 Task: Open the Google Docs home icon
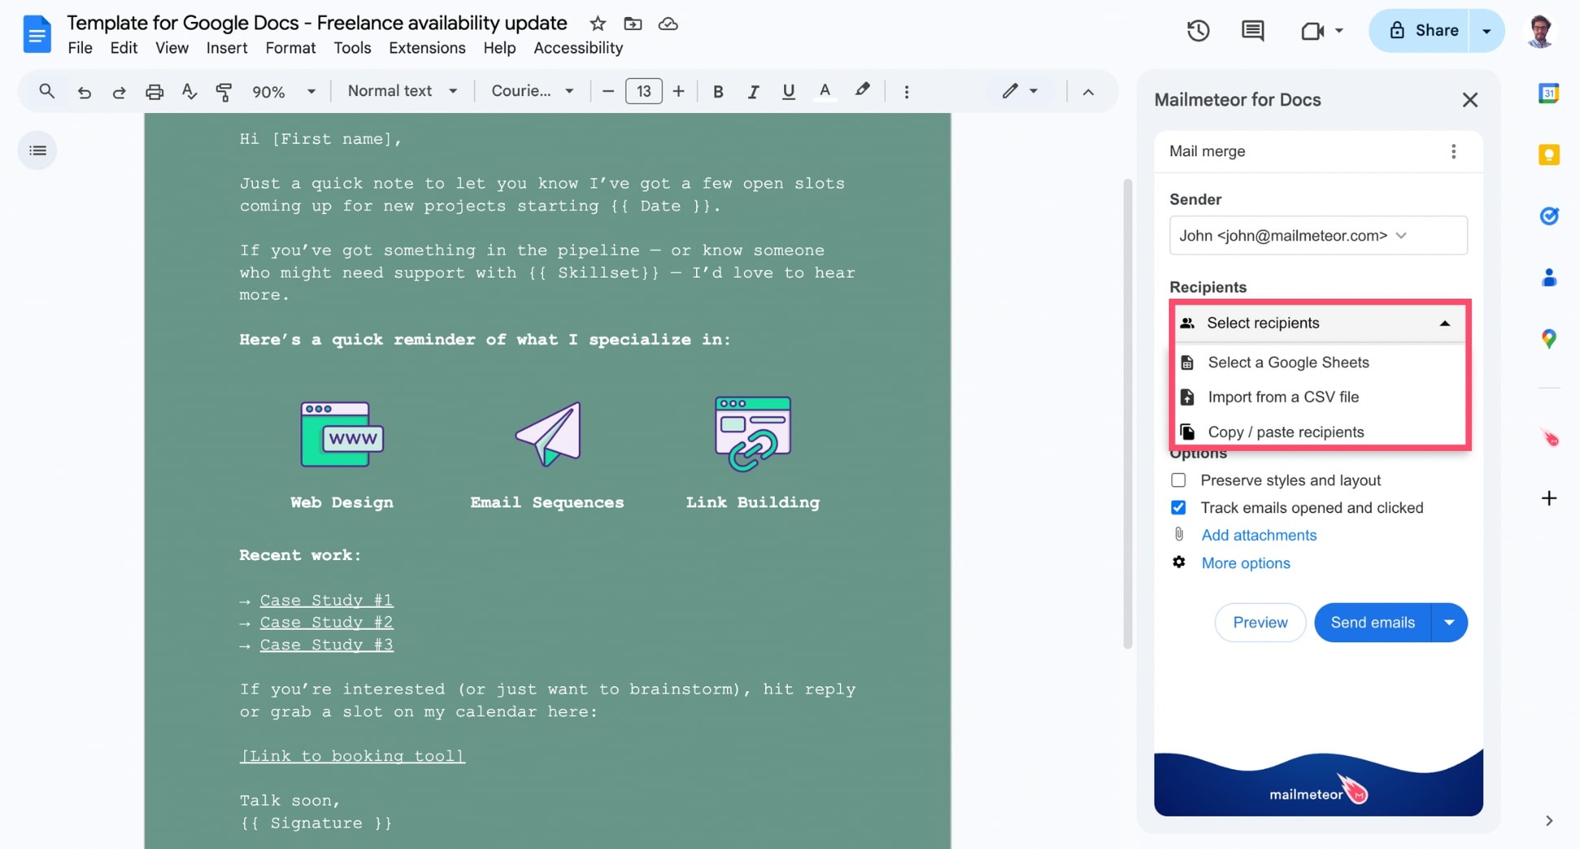click(x=37, y=34)
